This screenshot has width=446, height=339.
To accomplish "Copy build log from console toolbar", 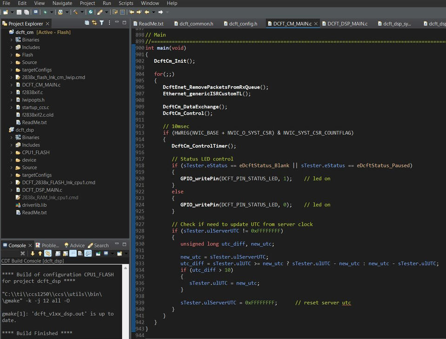I will point(58,253).
